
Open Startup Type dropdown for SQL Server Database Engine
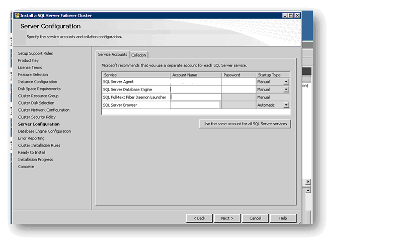click(286, 90)
